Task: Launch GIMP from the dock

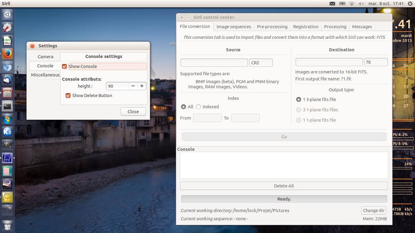Action: click(7, 145)
